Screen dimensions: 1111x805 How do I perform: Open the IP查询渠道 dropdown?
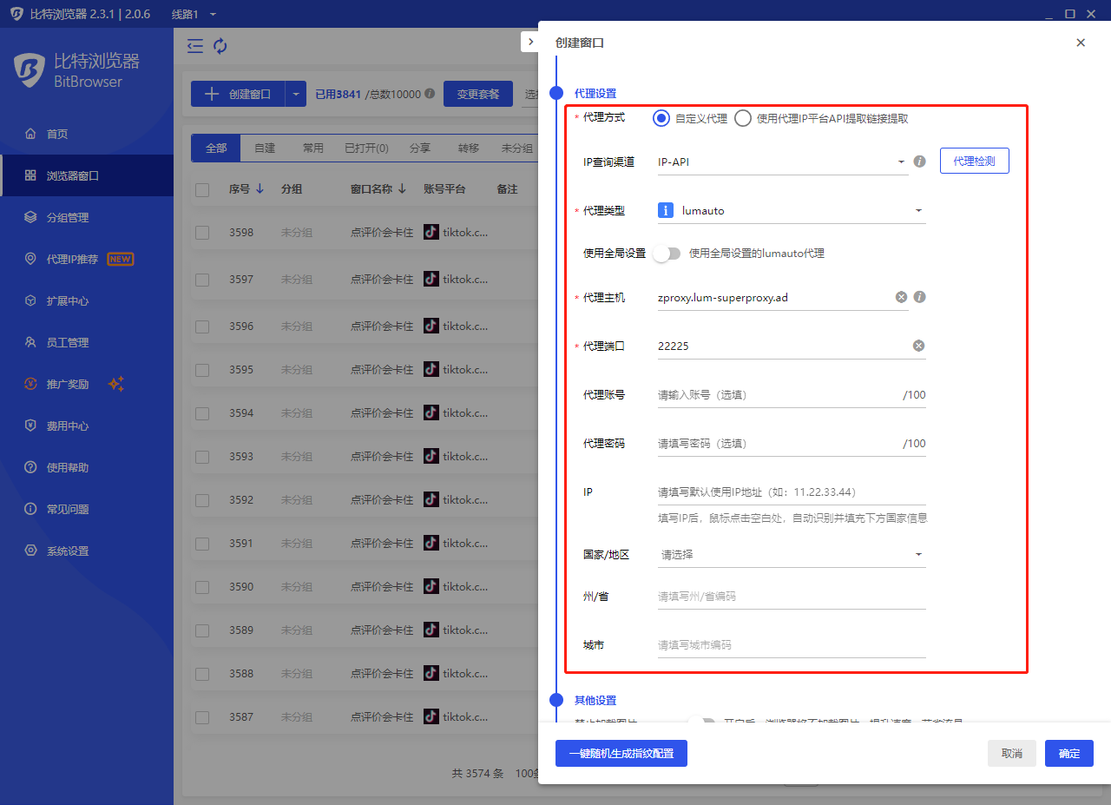pos(781,162)
